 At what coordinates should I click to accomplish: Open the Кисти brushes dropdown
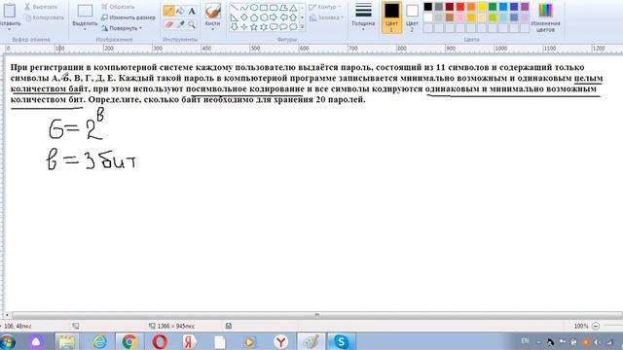tap(212, 29)
